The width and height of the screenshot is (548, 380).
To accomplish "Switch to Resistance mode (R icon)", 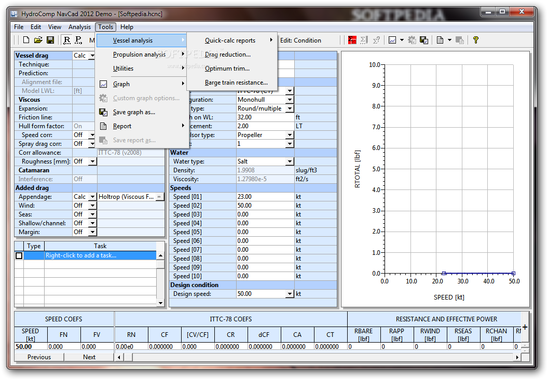I will (66, 40).
